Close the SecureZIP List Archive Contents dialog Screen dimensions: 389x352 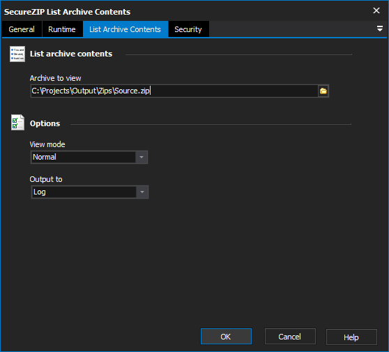[x=376, y=10]
